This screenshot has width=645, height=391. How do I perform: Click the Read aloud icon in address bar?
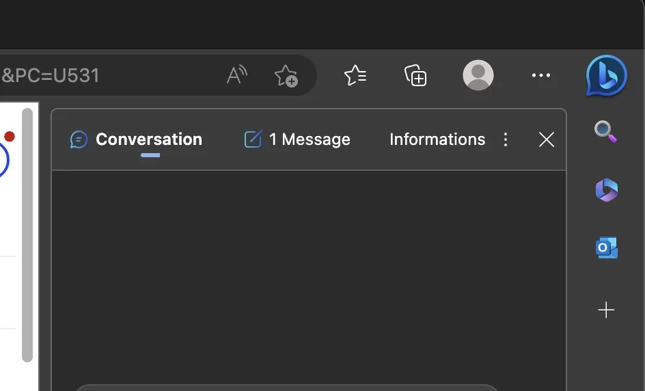coord(236,75)
